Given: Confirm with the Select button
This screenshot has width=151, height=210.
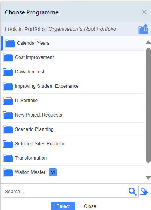Looking at the screenshot, I should tap(63, 206).
